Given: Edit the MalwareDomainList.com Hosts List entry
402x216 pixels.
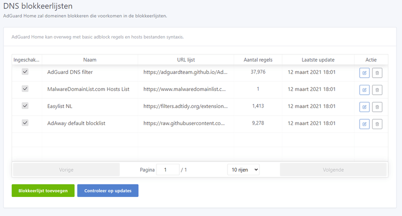Looking at the screenshot, I should pos(364,90).
